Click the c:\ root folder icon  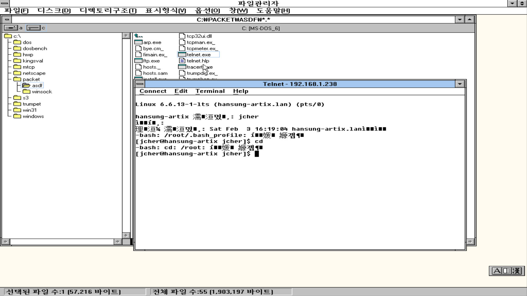point(8,36)
